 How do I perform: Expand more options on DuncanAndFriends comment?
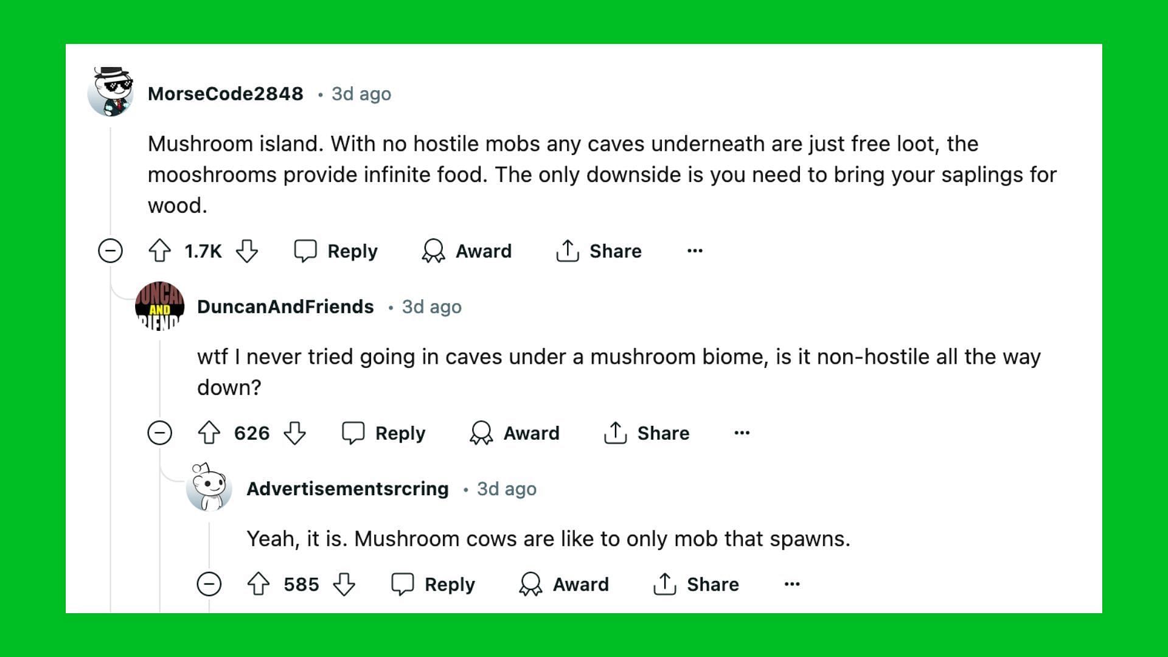point(740,433)
